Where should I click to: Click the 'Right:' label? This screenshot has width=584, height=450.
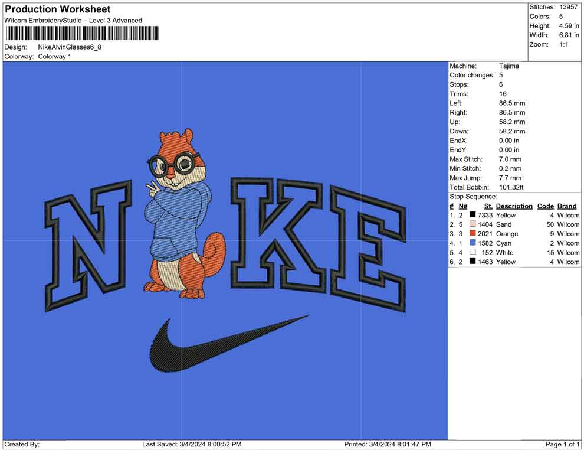click(x=458, y=112)
